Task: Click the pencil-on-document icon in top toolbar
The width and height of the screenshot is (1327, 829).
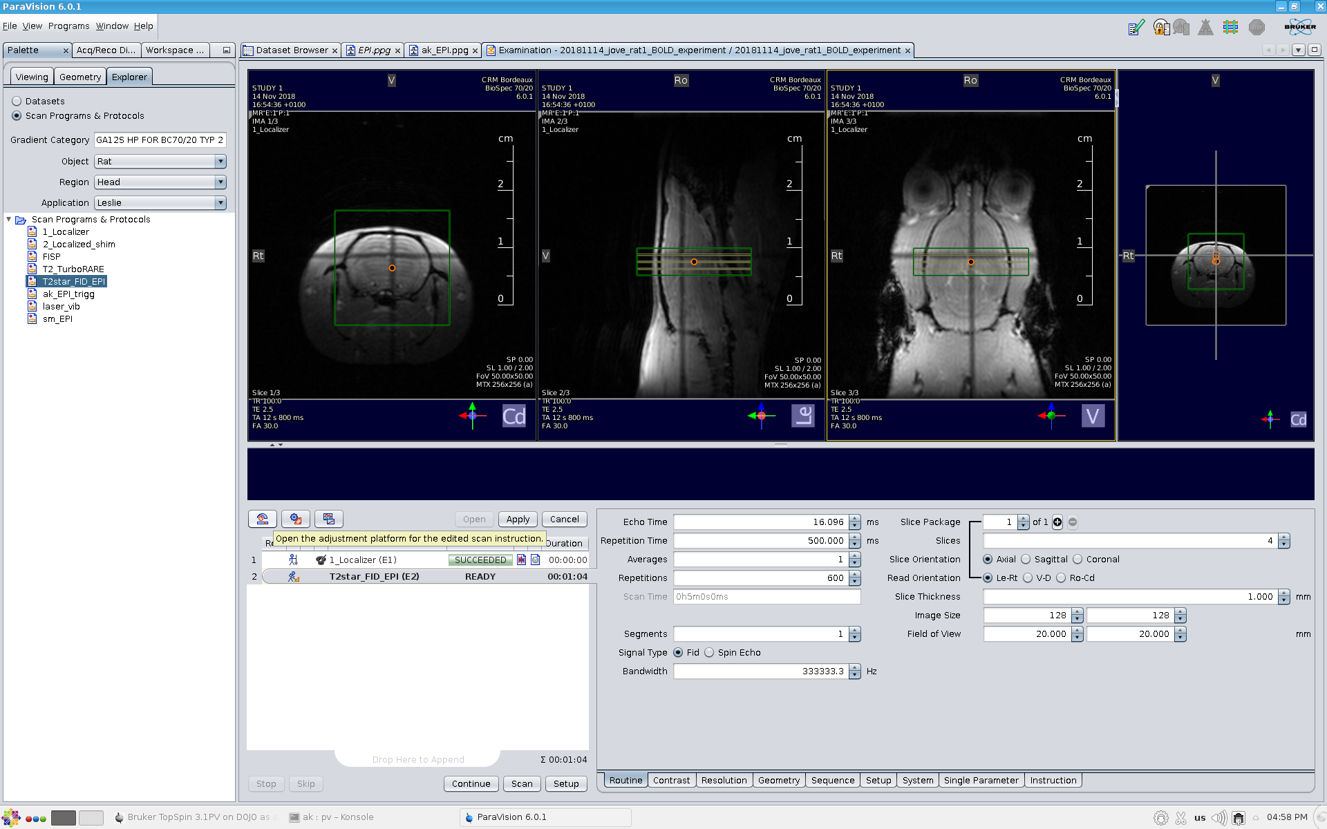Action: (x=1136, y=28)
